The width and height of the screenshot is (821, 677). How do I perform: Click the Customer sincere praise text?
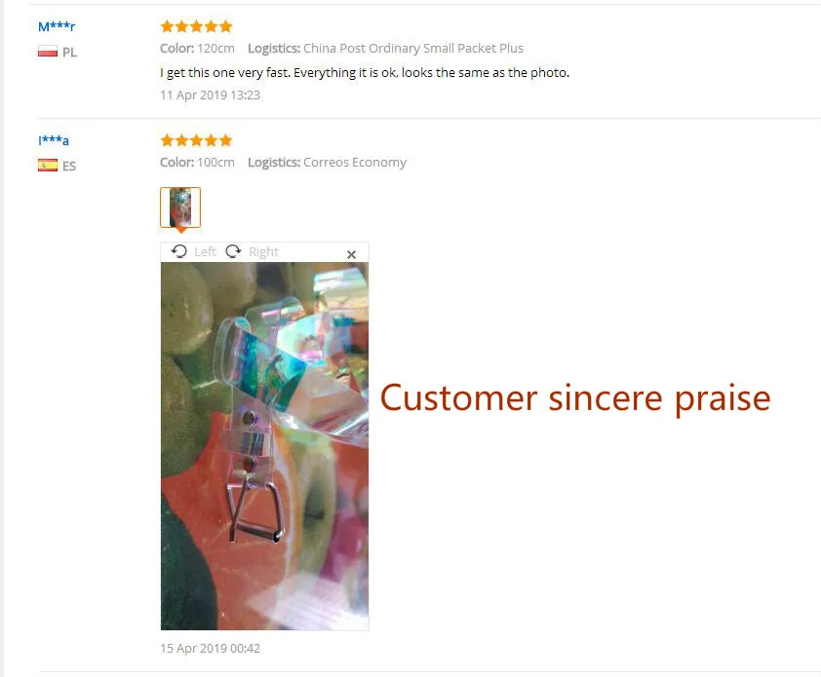[575, 398]
